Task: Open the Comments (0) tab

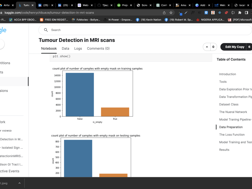Action: click(98, 49)
